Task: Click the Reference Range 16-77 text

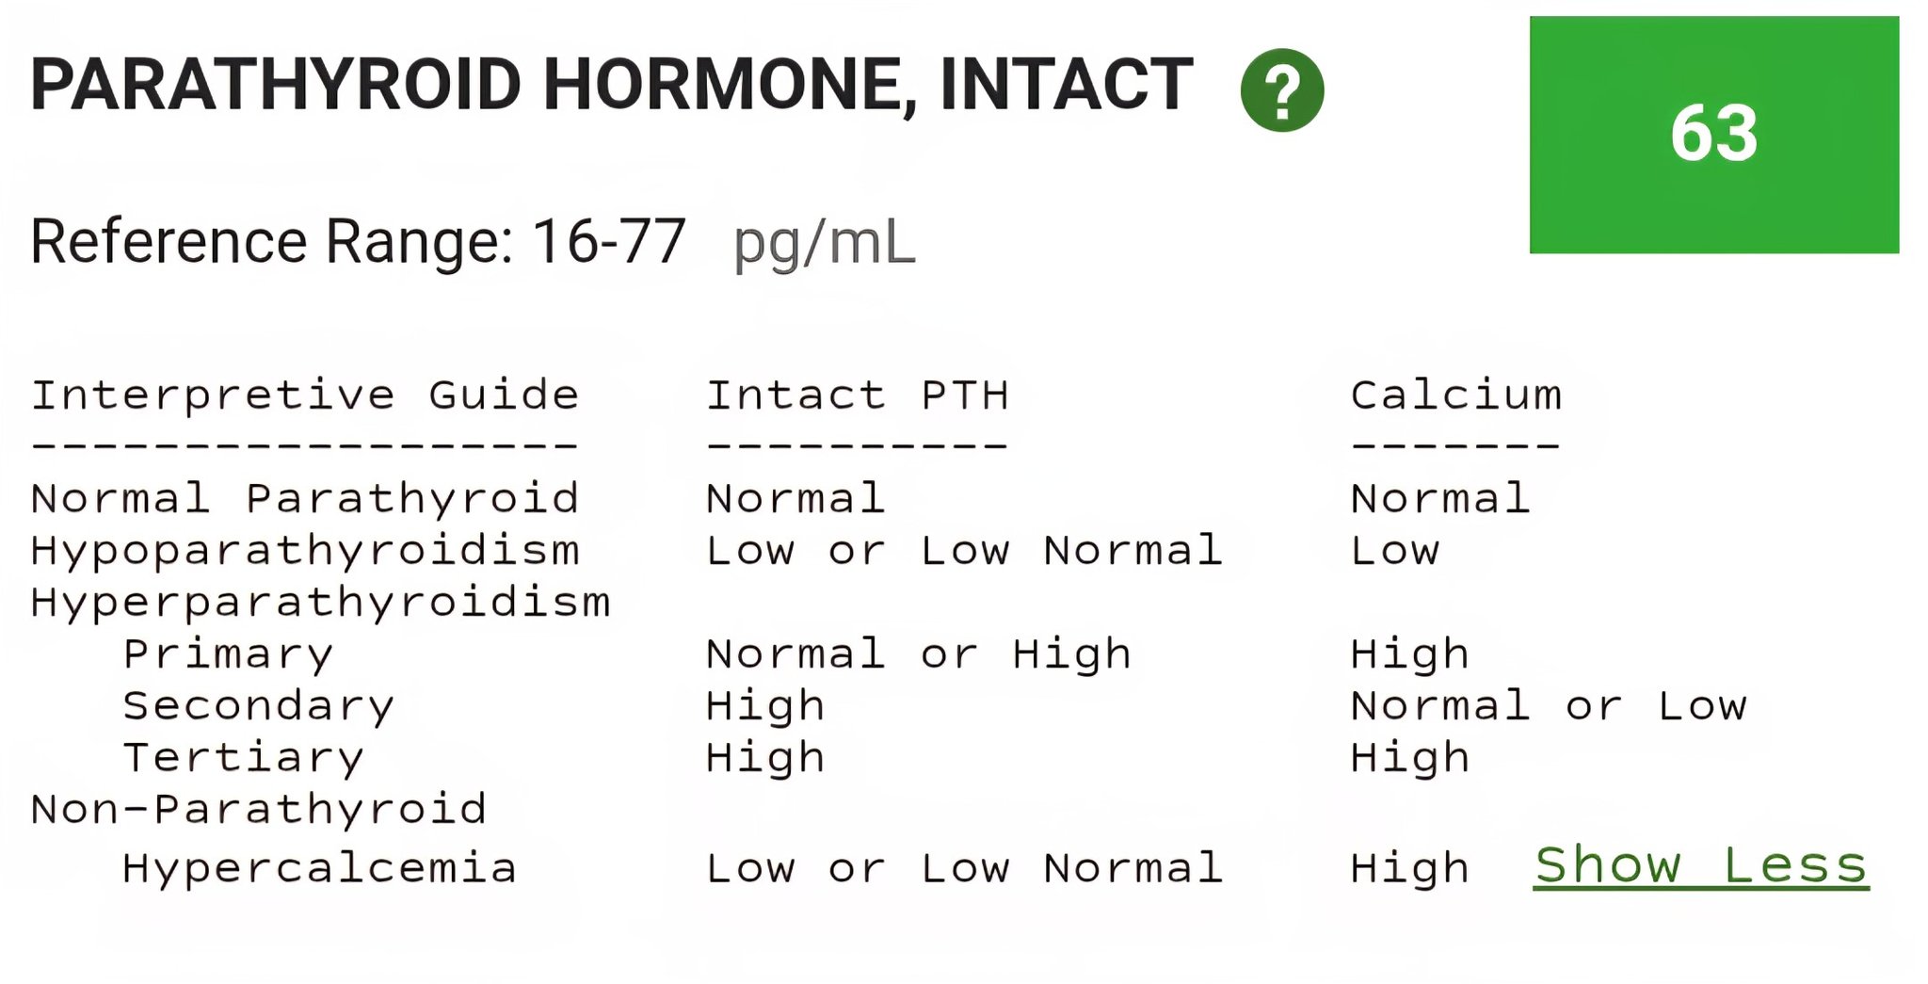Action: coord(358,242)
